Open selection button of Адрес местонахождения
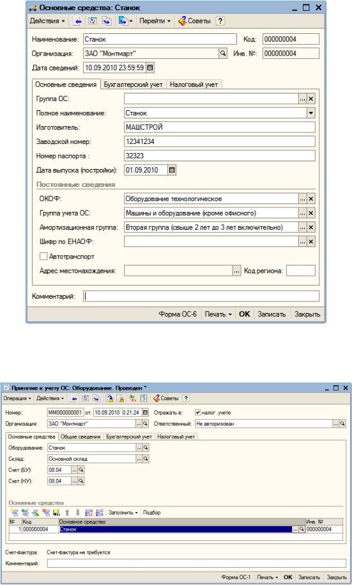Image resolution: width=352 pixels, height=585 pixels. coord(236,271)
